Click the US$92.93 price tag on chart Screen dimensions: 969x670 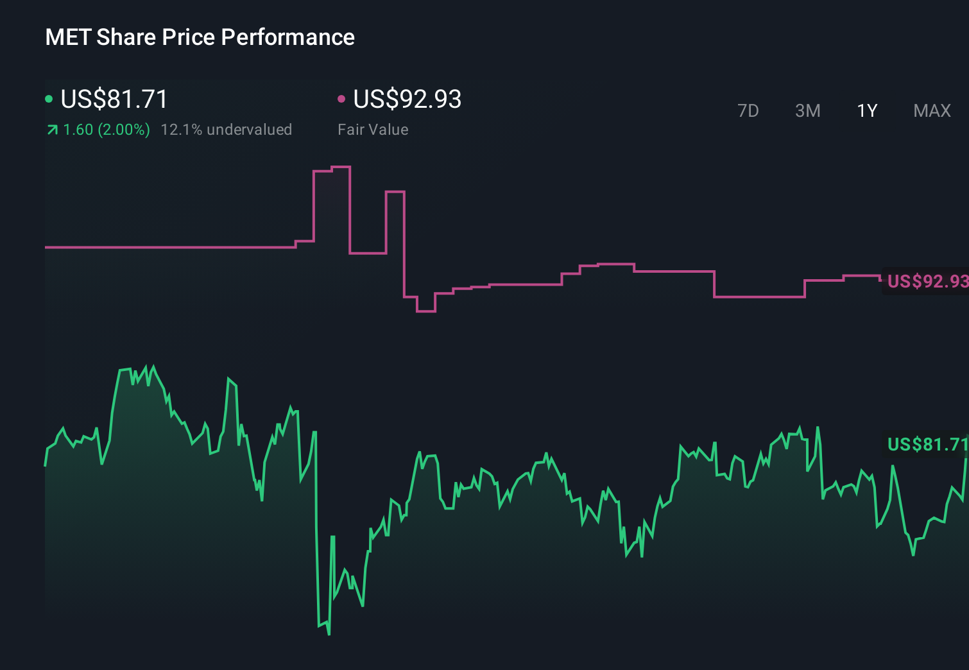926,281
